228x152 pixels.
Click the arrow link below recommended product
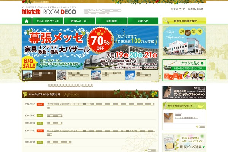click(x=201, y=127)
